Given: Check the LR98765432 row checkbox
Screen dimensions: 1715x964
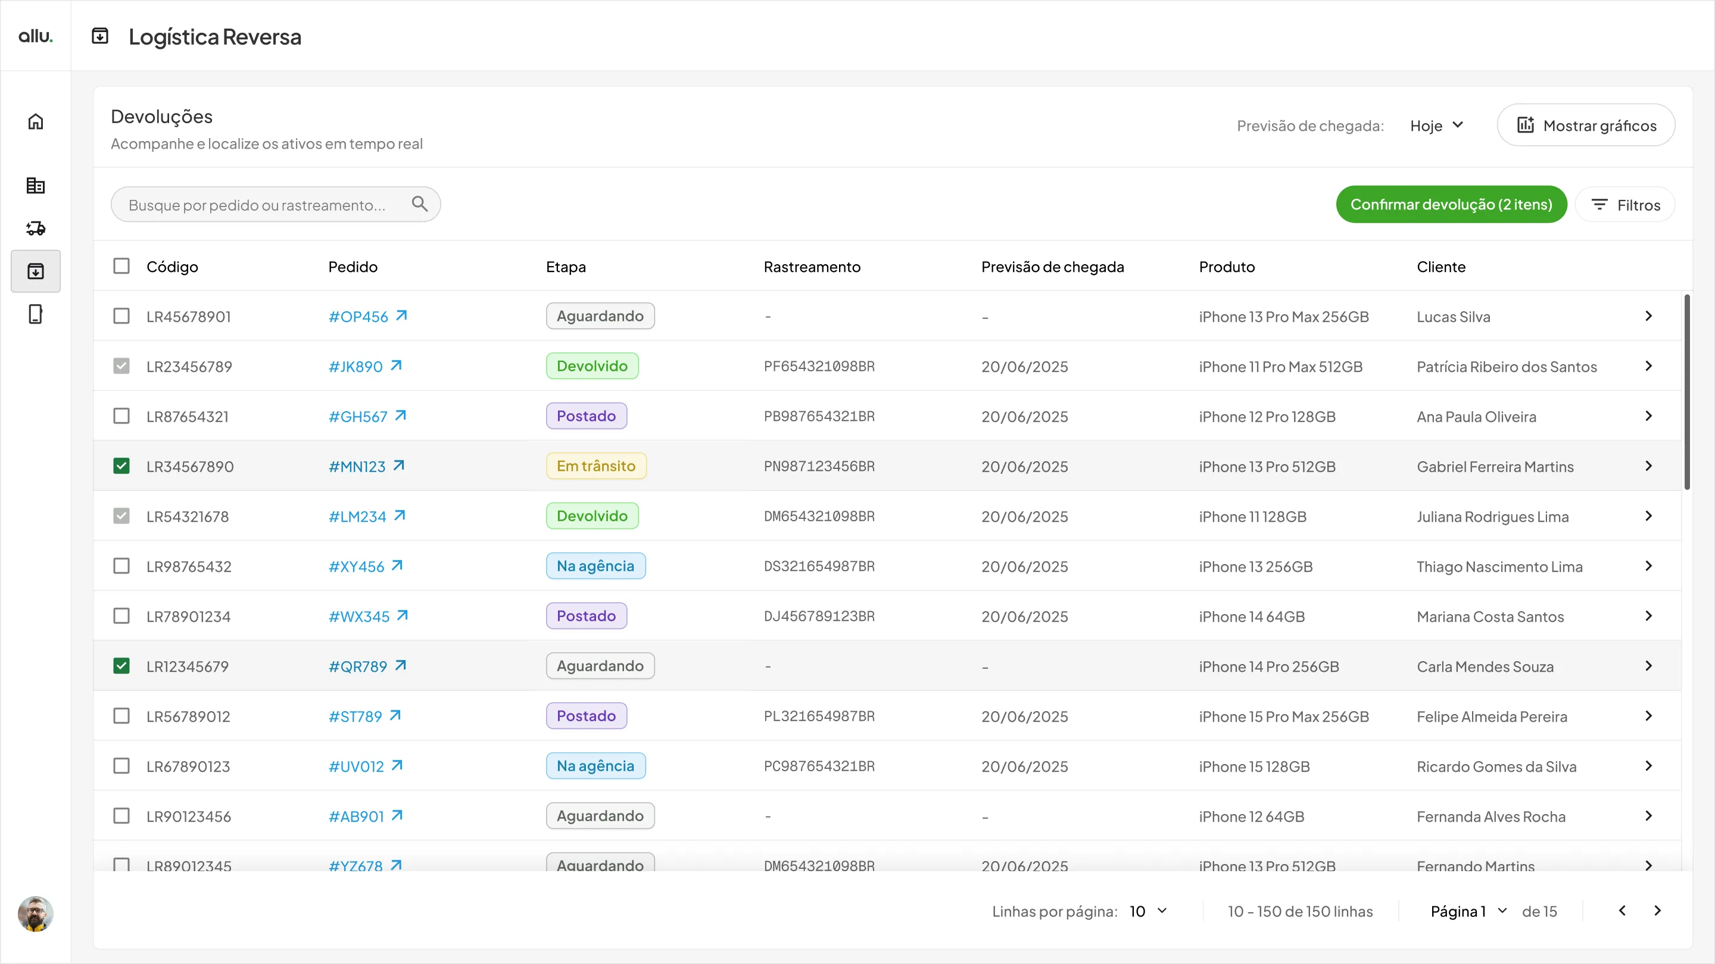Looking at the screenshot, I should (x=121, y=565).
